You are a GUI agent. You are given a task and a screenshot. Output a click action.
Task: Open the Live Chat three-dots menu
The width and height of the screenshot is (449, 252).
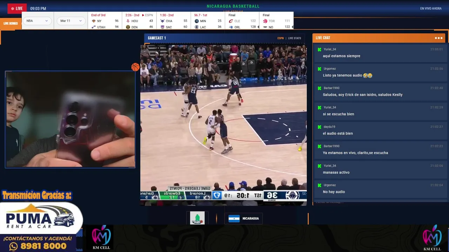tap(438, 38)
